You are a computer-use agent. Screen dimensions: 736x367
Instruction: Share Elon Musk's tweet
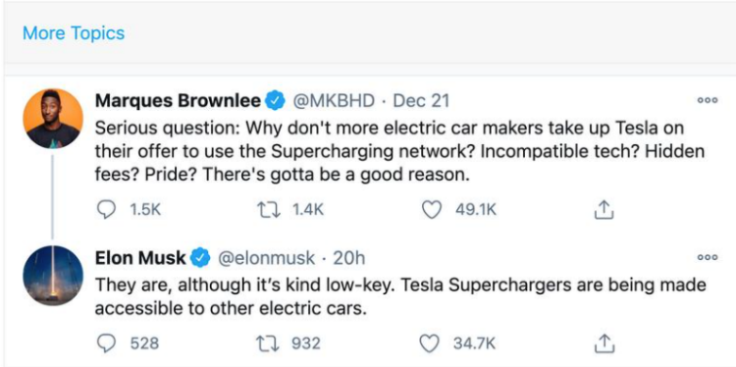pos(605,344)
